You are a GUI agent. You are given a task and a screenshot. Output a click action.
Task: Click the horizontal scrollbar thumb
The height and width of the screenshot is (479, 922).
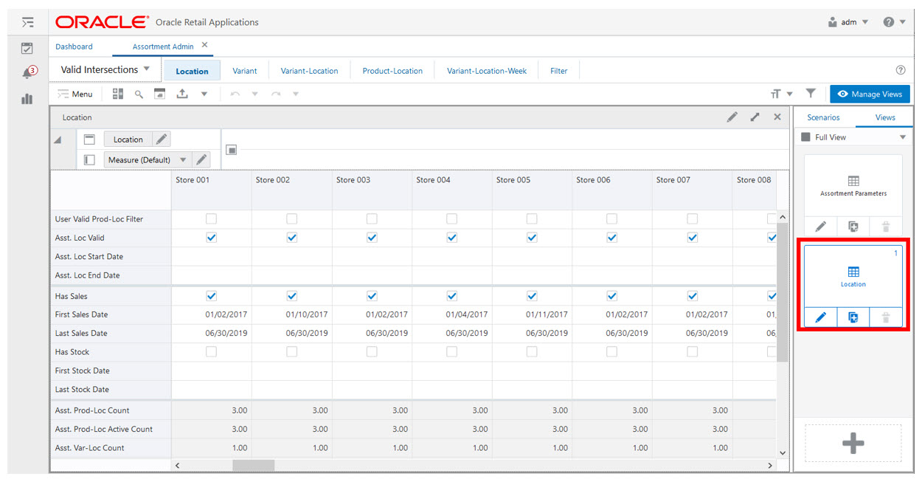(x=253, y=466)
